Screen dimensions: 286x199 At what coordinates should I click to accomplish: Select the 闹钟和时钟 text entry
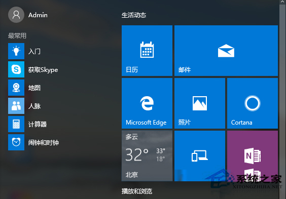tap(44, 142)
